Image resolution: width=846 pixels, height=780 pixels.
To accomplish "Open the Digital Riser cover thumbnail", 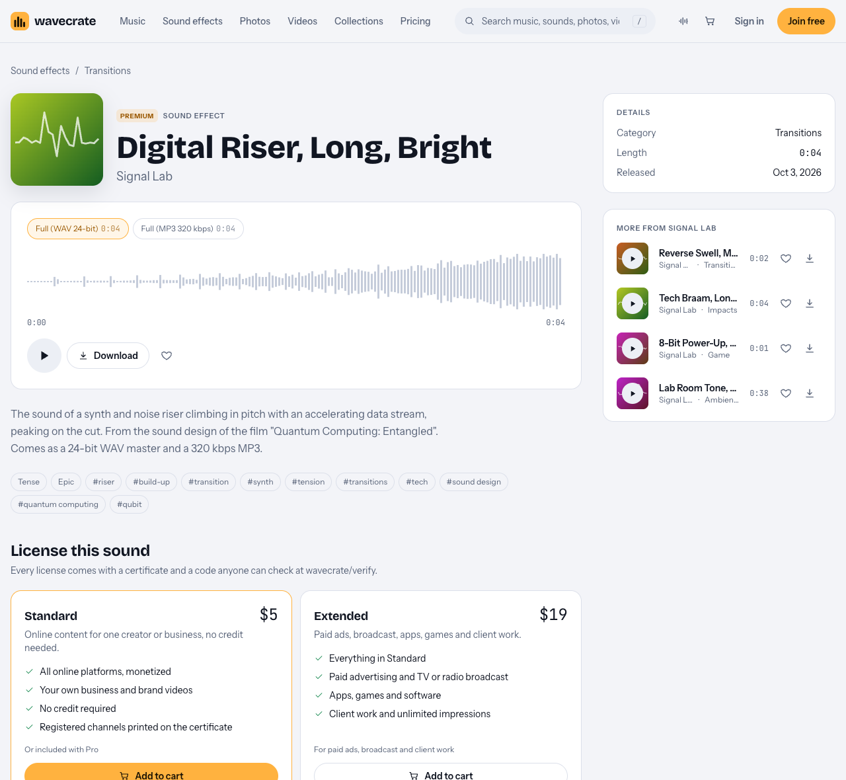I will [x=57, y=139].
